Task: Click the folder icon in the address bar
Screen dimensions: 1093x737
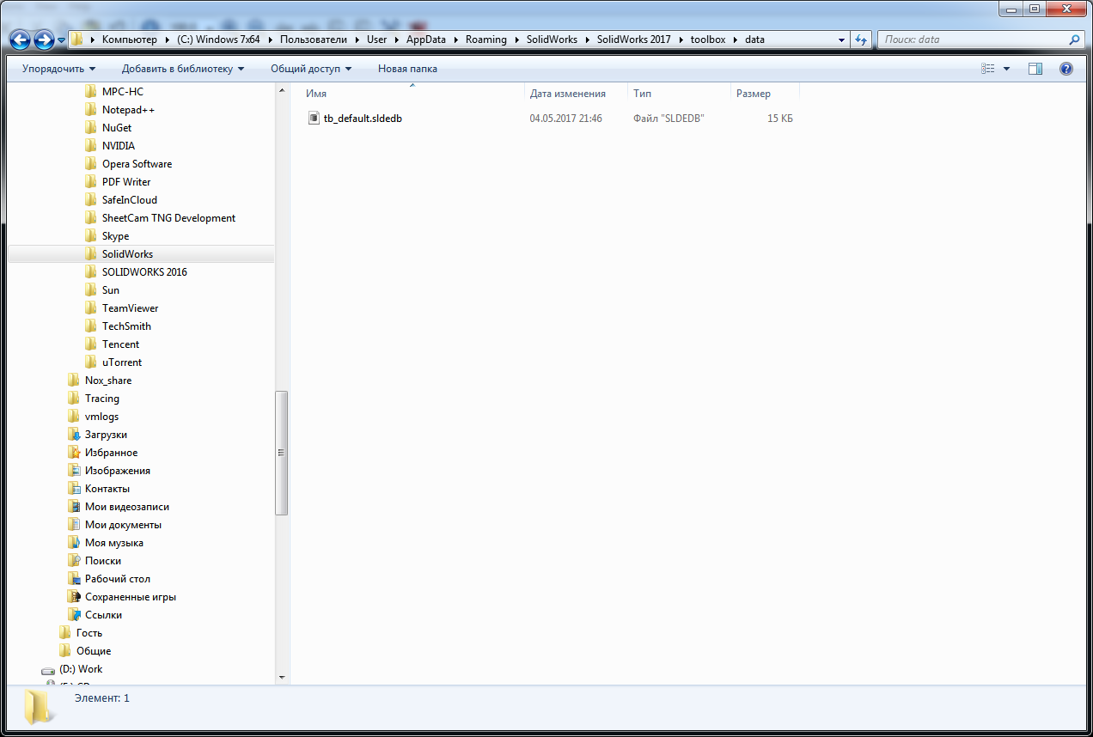Action: [76, 39]
